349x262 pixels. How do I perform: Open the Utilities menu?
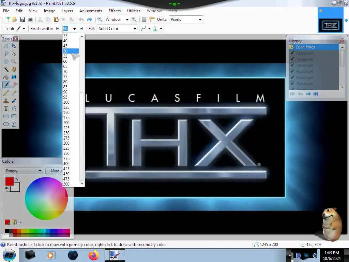point(134,11)
